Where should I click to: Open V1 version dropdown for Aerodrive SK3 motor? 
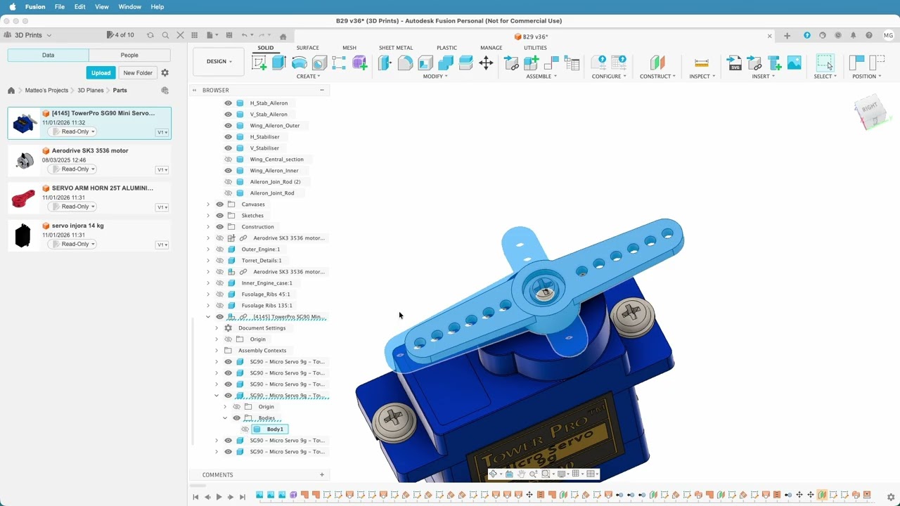[x=162, y=170]
